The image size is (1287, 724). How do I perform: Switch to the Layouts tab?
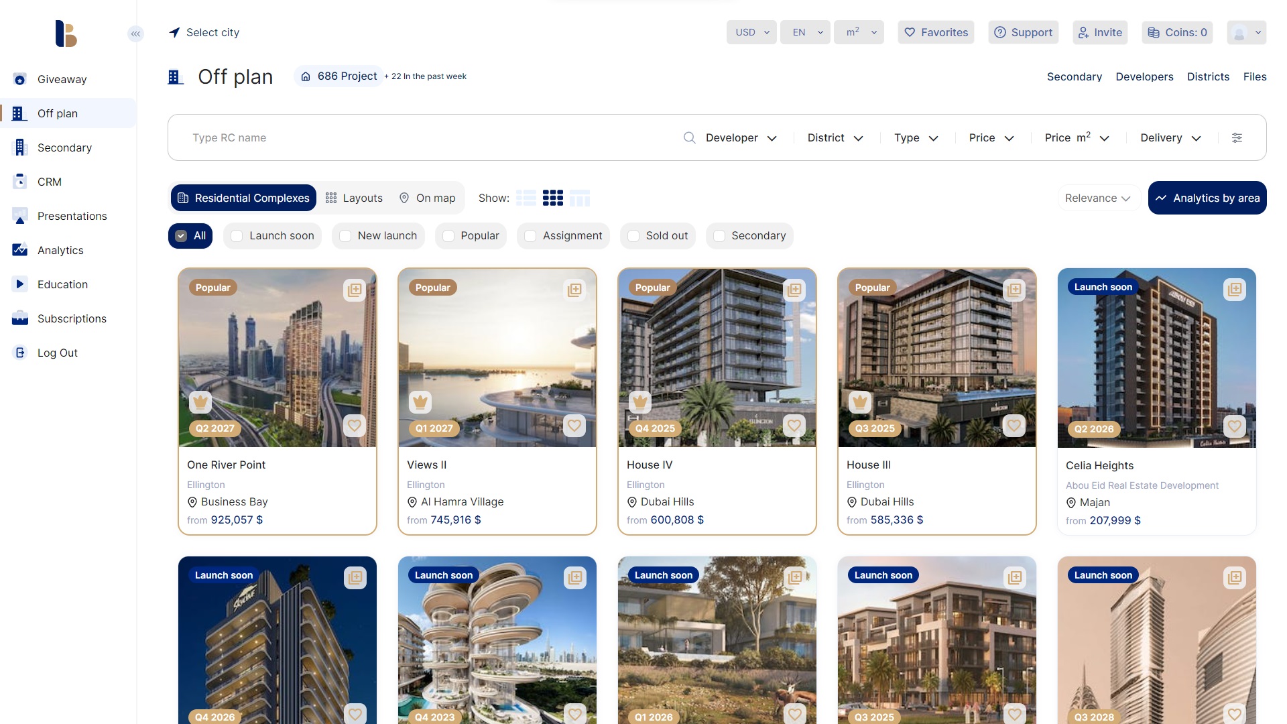pos(355,198)
